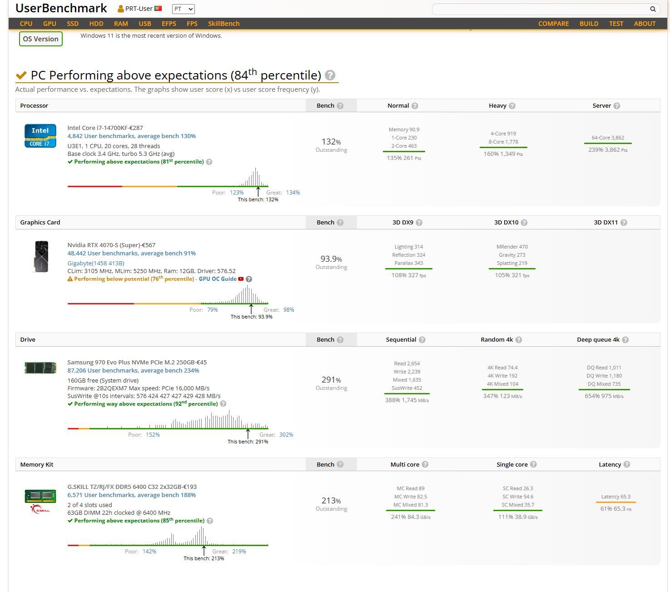Open 6,571 User benchmarks link
670x592 pixels.
(x=132, y=495)
